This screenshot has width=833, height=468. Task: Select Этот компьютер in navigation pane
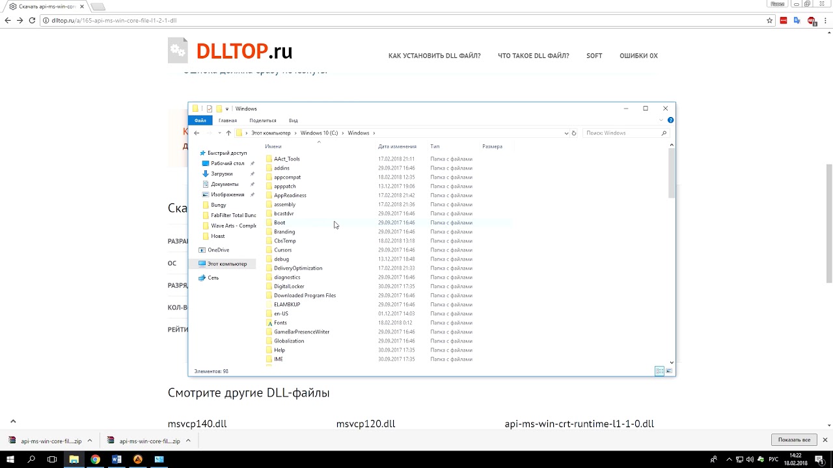coord(227,263)
